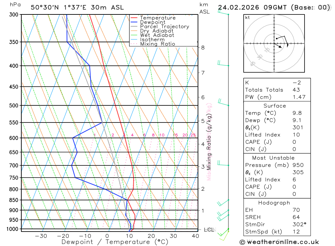
Task: Click the wind barb at 500 hPa
Action: click(x=223, y=102)
